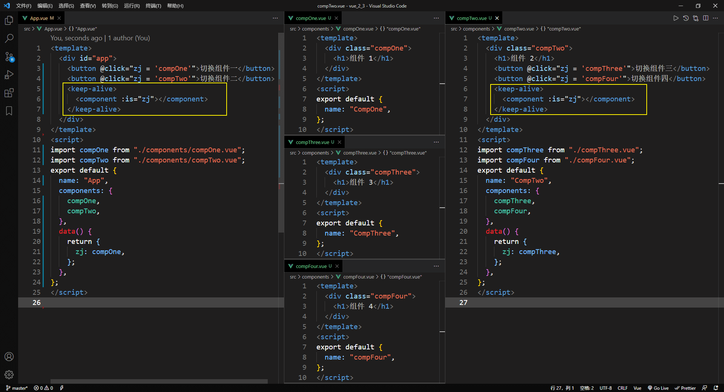The height and width of the screenshot is (392, 724).
Task: Open the 运行(R) menu
Action: (x=132, y=6)
